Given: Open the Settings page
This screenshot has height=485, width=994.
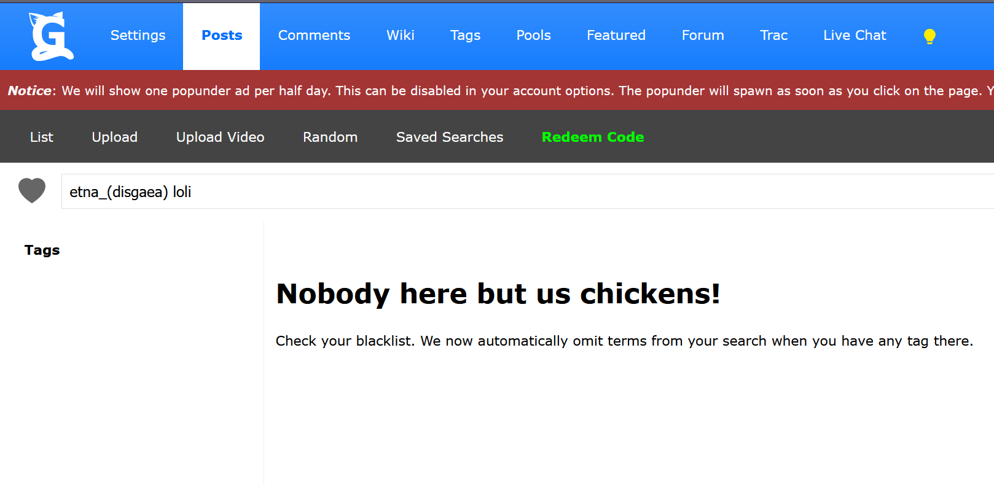Looking at the screenshot, I should point(138,36).
